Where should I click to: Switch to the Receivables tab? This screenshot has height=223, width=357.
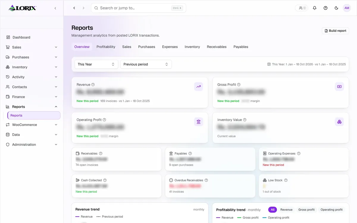(x=217, y=47)
